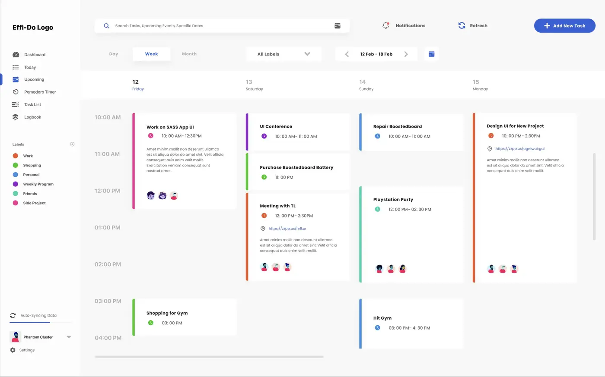Go to previous week with left chevron

tap(347, 54)
